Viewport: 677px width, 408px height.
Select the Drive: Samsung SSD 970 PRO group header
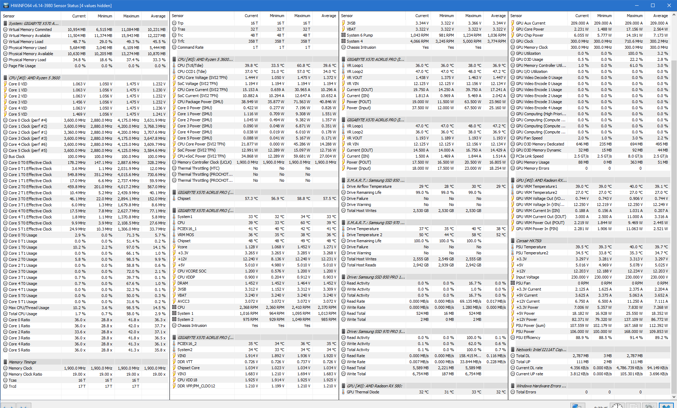[x=423, y=332]
